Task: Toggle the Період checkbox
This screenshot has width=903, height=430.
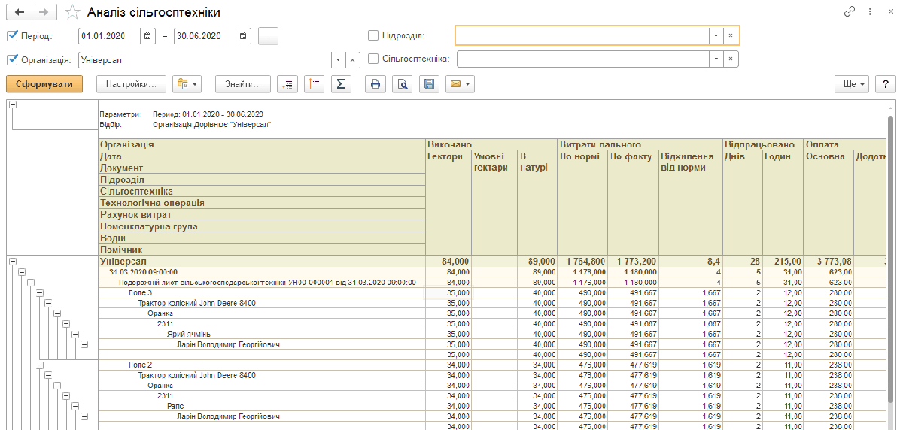Action: tap(12, 35)
